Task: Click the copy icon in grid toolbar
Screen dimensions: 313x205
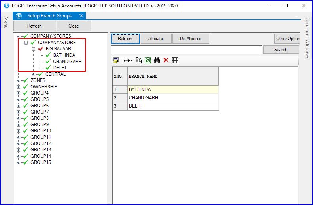Action: coord(138,60)
